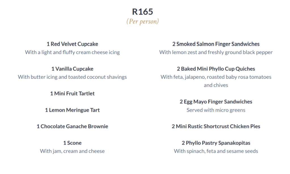The height and width of the screenshot is (174, 290).
Task: Click the Phyllo Pastry Spanakopitas title
Action: 216,143
